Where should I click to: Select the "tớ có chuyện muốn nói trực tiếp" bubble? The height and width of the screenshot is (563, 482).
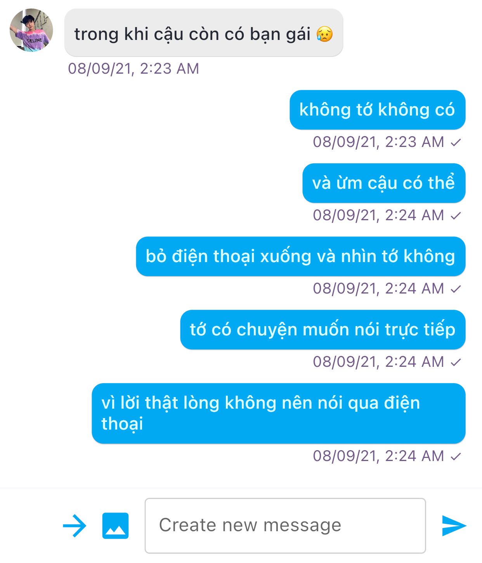tap(322, 330)
